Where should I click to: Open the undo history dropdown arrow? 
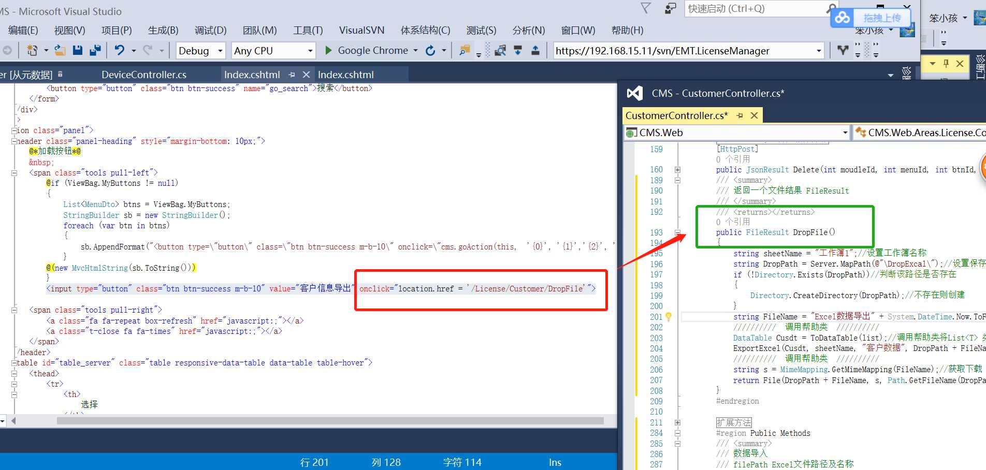pyautogui.click(x=134, y=50)
